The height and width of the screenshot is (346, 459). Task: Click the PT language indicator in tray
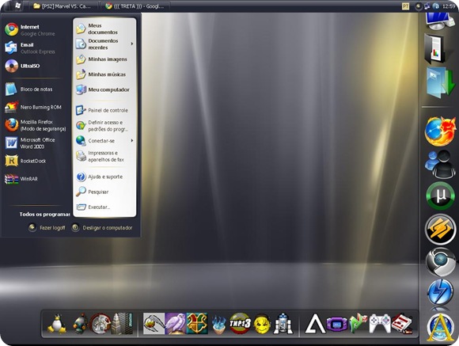[405, 6]
